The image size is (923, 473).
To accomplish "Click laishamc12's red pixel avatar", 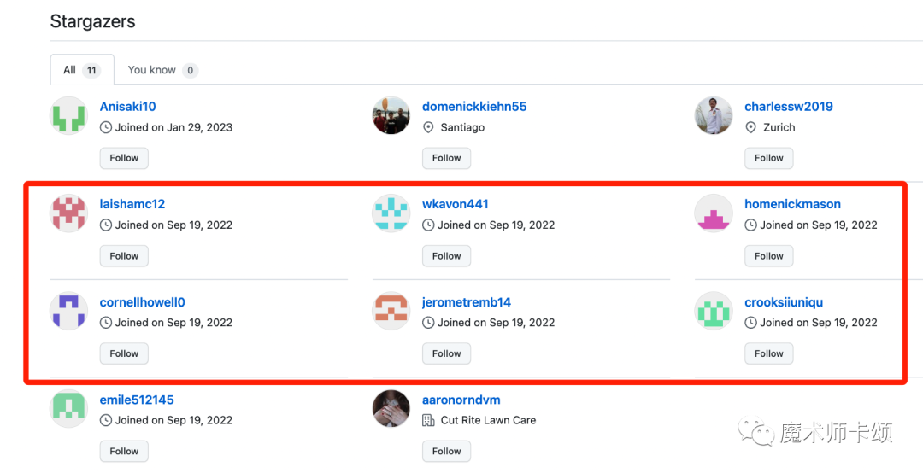I will pyautogui.click(x=69, y=213).
